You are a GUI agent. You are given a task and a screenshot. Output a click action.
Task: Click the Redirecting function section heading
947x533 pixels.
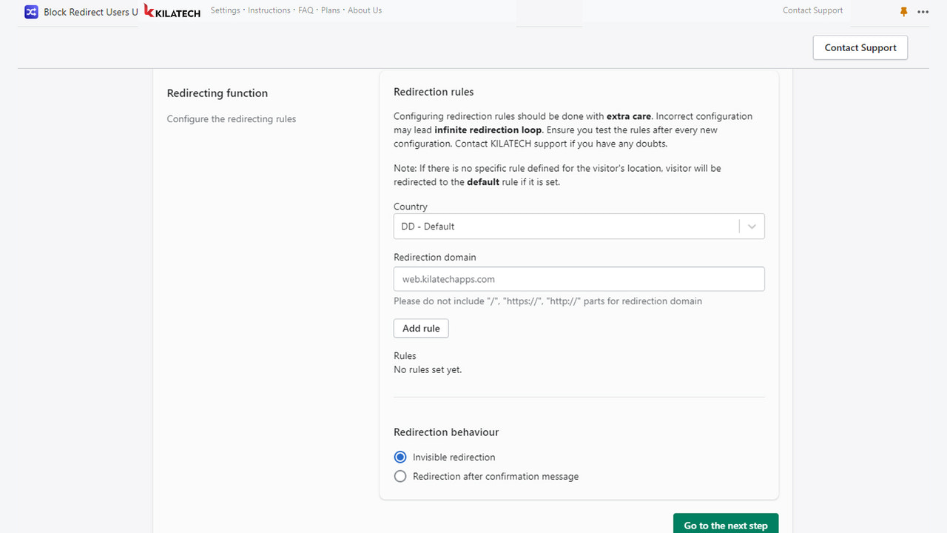218,93
